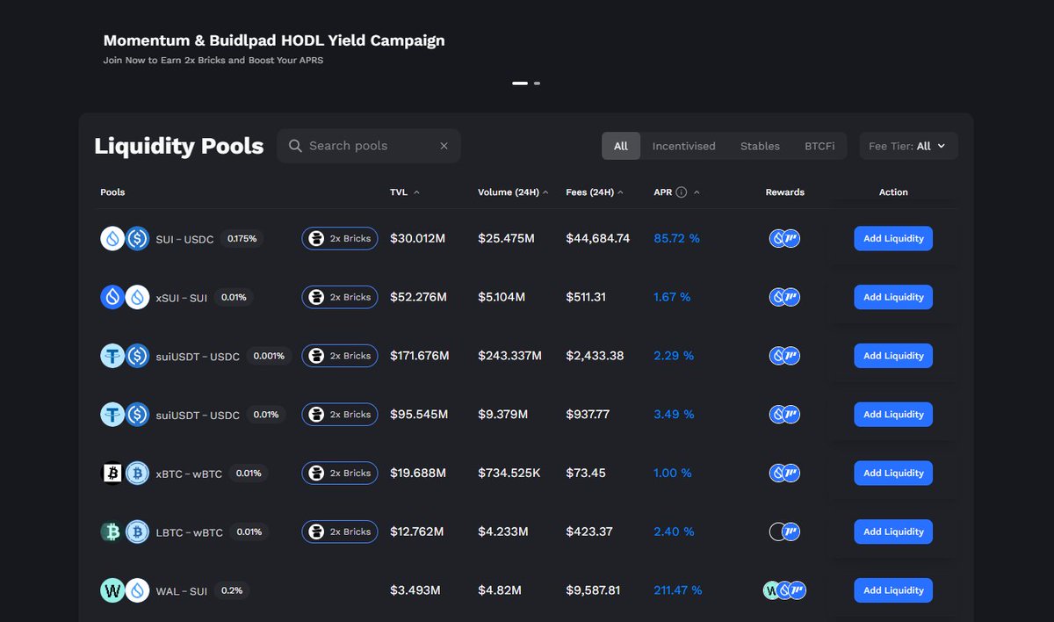Screen dimensions: 1054x622
Task: Click the 0.175% fee badge
Action: 242,238
